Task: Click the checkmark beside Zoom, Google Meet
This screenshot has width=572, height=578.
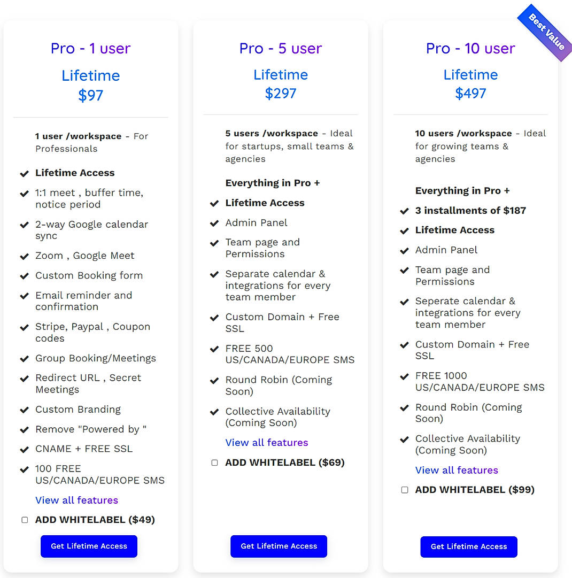Action: [25, 256]
